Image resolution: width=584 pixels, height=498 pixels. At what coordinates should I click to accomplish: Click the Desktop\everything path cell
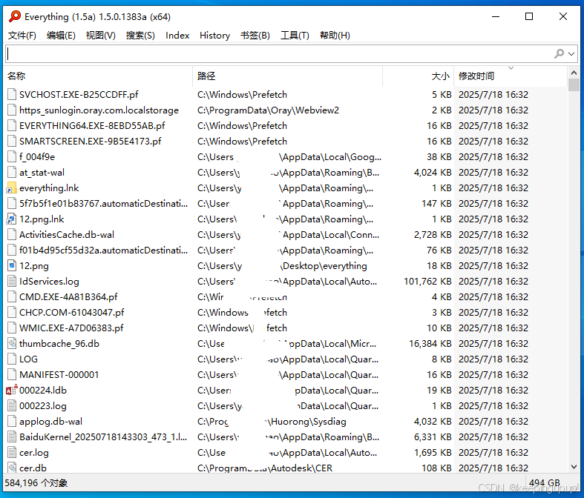pos(282,265)
